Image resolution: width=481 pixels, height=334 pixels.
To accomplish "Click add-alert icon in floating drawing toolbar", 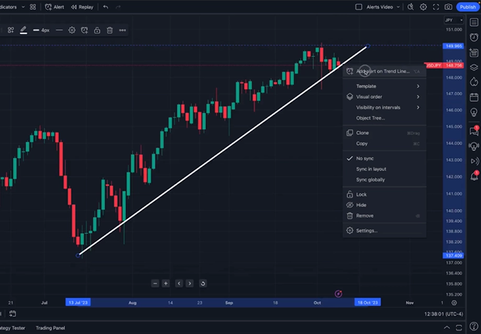I will 84,30.
